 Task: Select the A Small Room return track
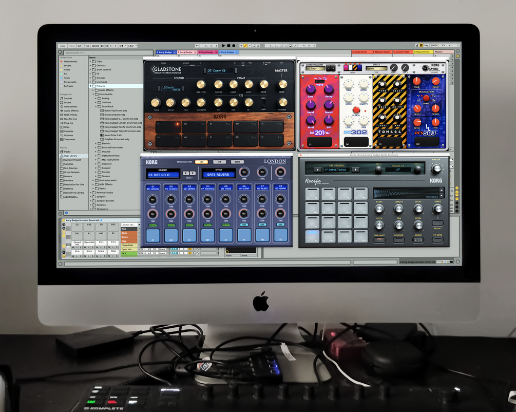pos(361,52)
